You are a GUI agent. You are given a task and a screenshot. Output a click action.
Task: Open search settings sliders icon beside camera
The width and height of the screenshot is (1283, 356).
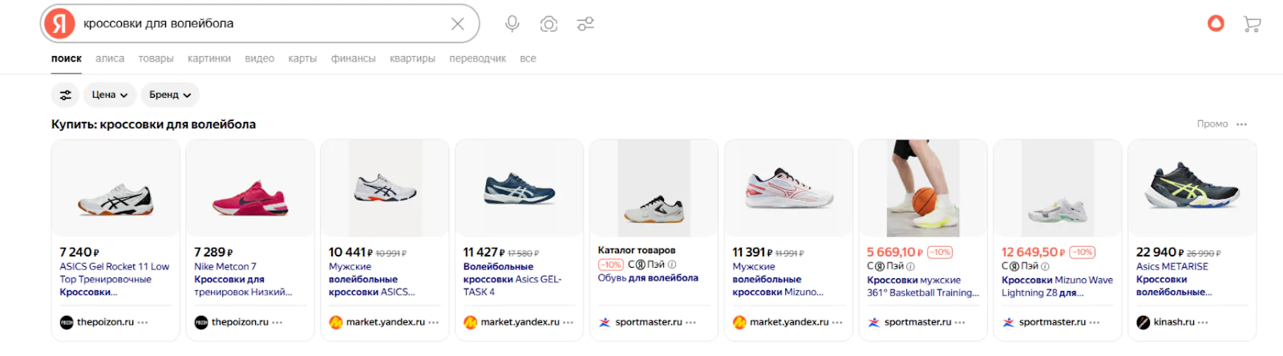[x=585, y=24]
